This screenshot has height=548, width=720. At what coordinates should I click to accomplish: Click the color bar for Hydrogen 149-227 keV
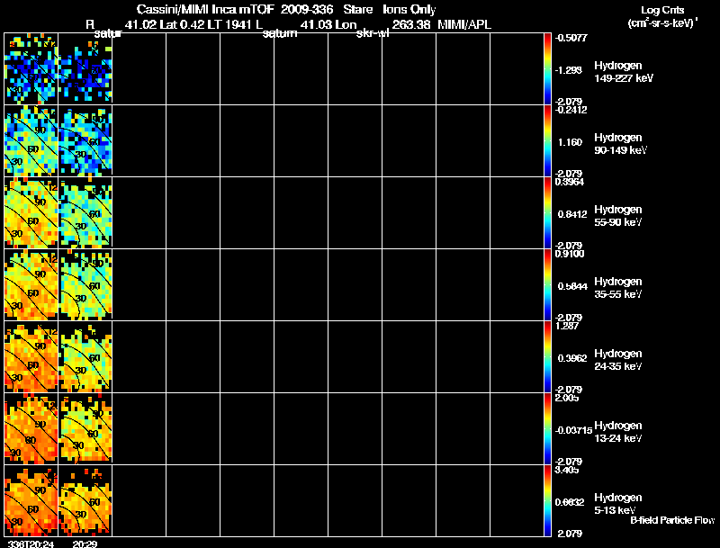point(547,68)
